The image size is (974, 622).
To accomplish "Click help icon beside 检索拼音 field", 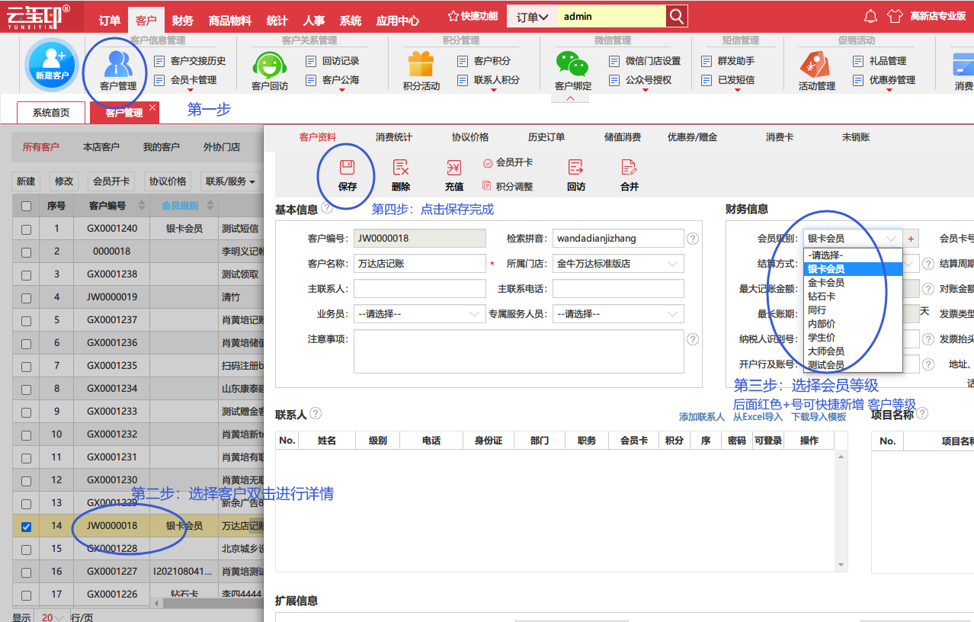I will (x=693, y=239).
